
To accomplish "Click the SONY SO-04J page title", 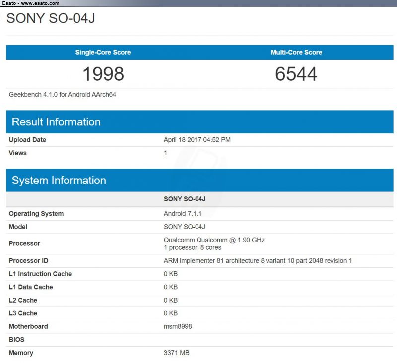I will click(51, 18).
